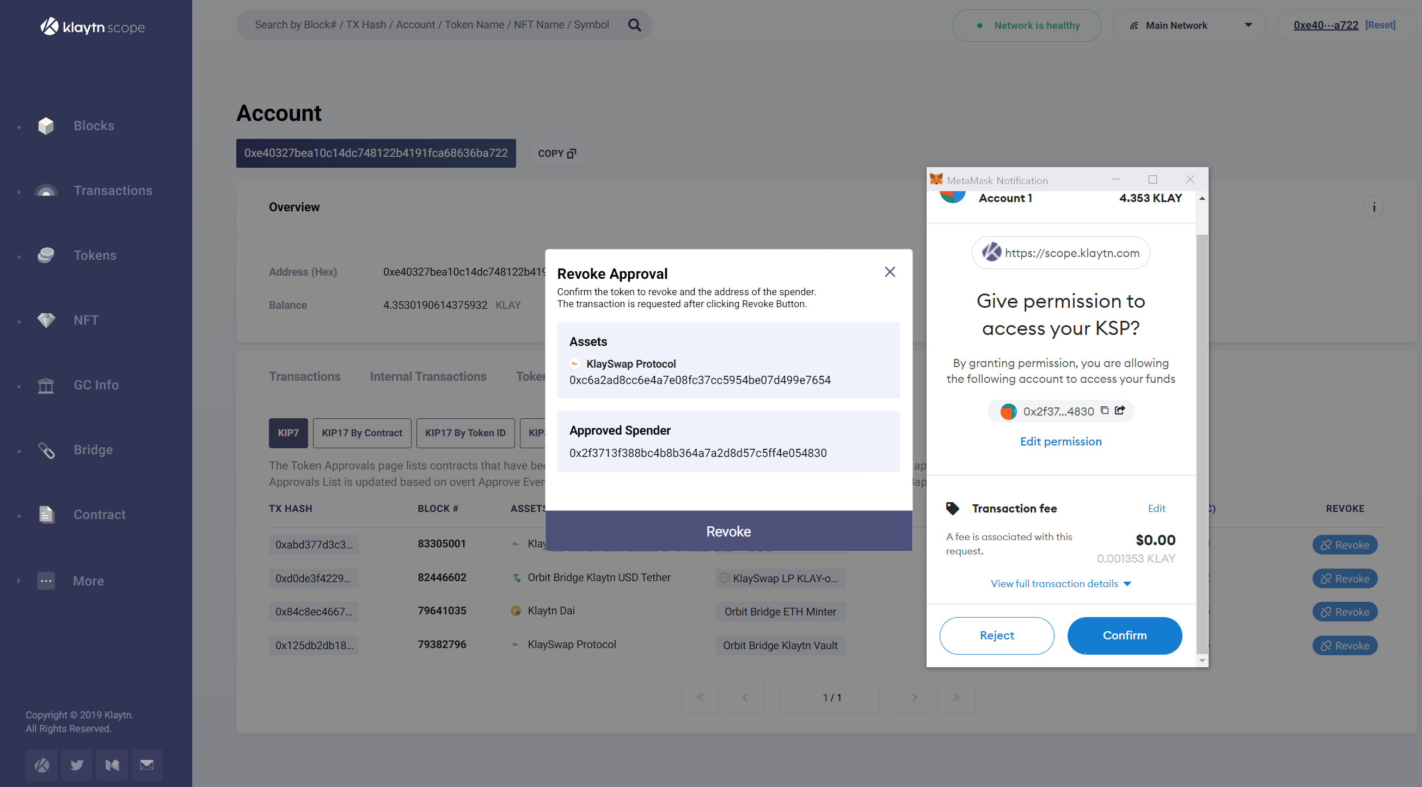This screenshot has width=1422, height=787.
Task: Go to last page of approvals
Action: pos(956,698)
